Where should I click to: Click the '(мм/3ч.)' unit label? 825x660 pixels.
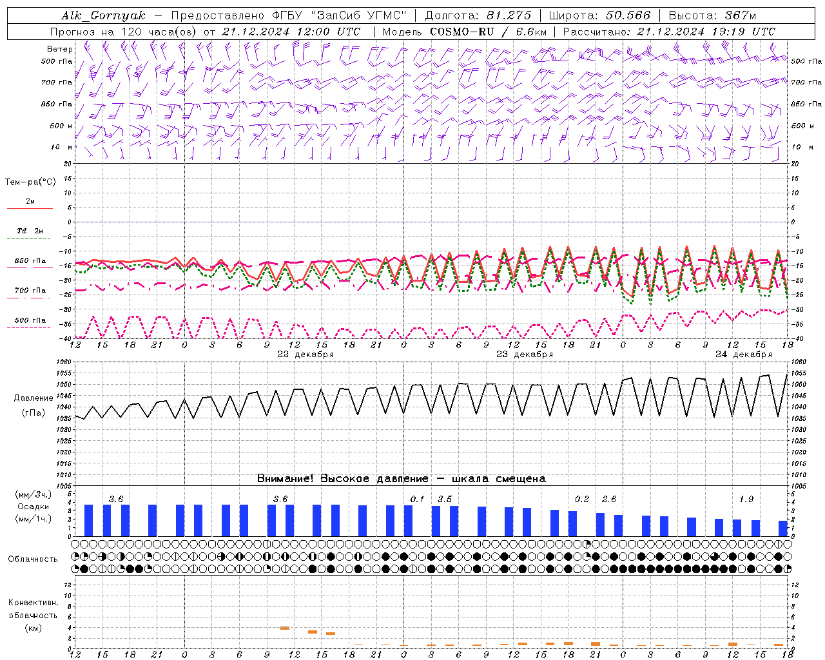coord(33,494)
